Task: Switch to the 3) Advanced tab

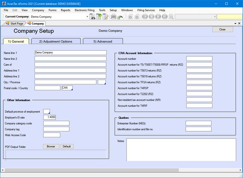Action: [103, 42]
